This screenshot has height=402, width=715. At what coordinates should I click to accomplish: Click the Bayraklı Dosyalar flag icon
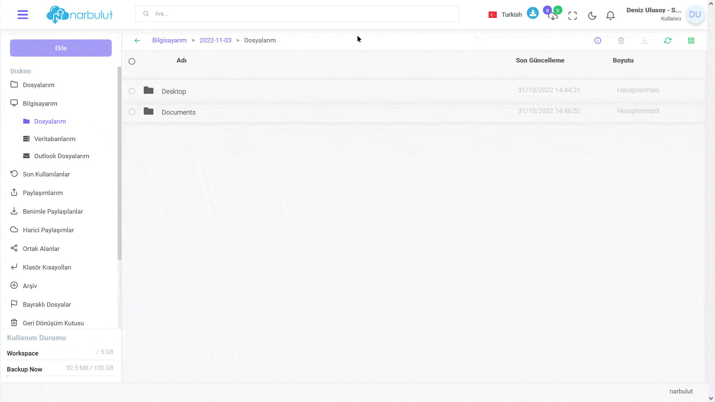14,304
